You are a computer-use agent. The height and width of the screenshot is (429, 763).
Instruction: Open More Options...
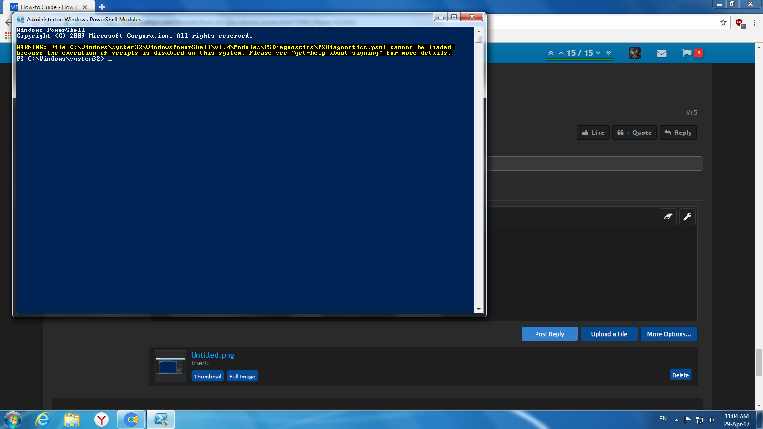point(669,334)
